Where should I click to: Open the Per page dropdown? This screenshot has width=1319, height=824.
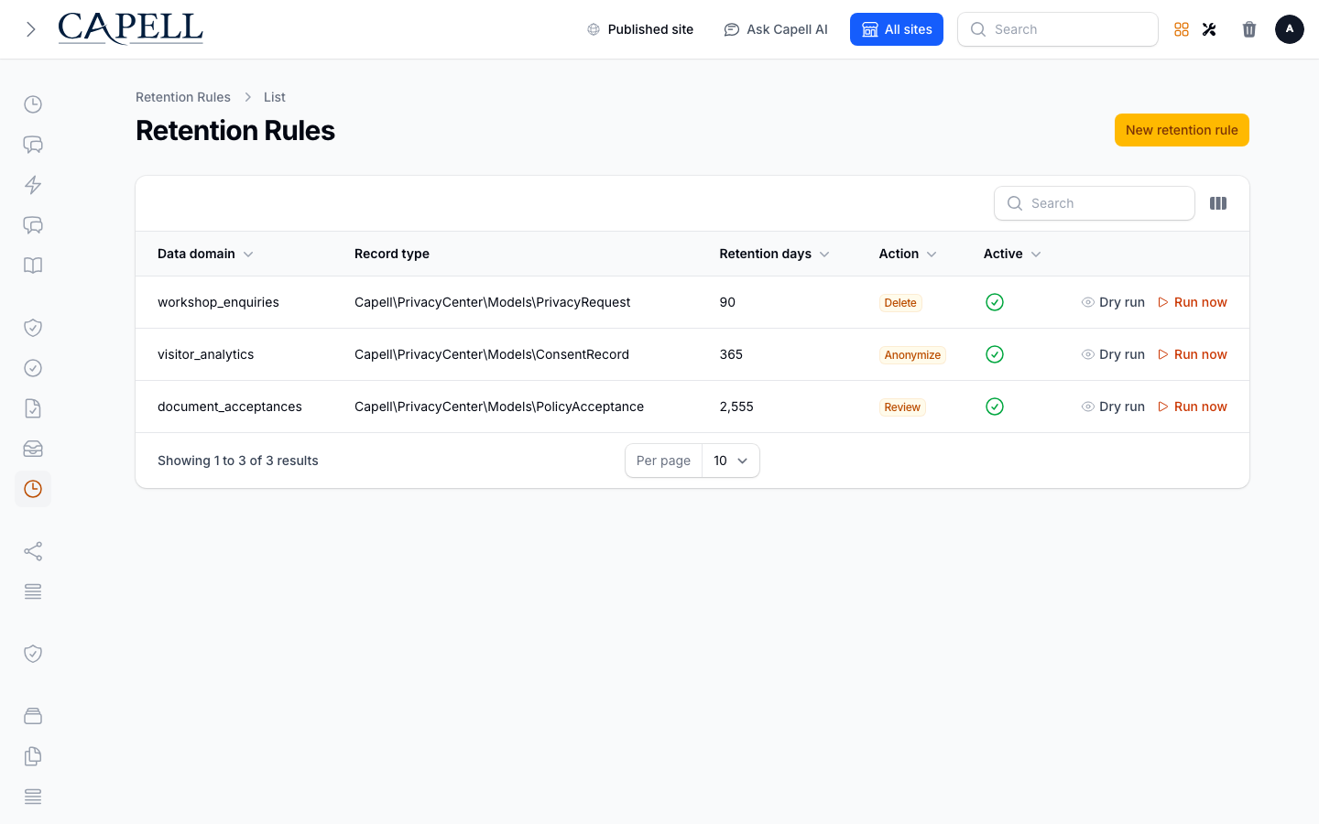point(731,461)
